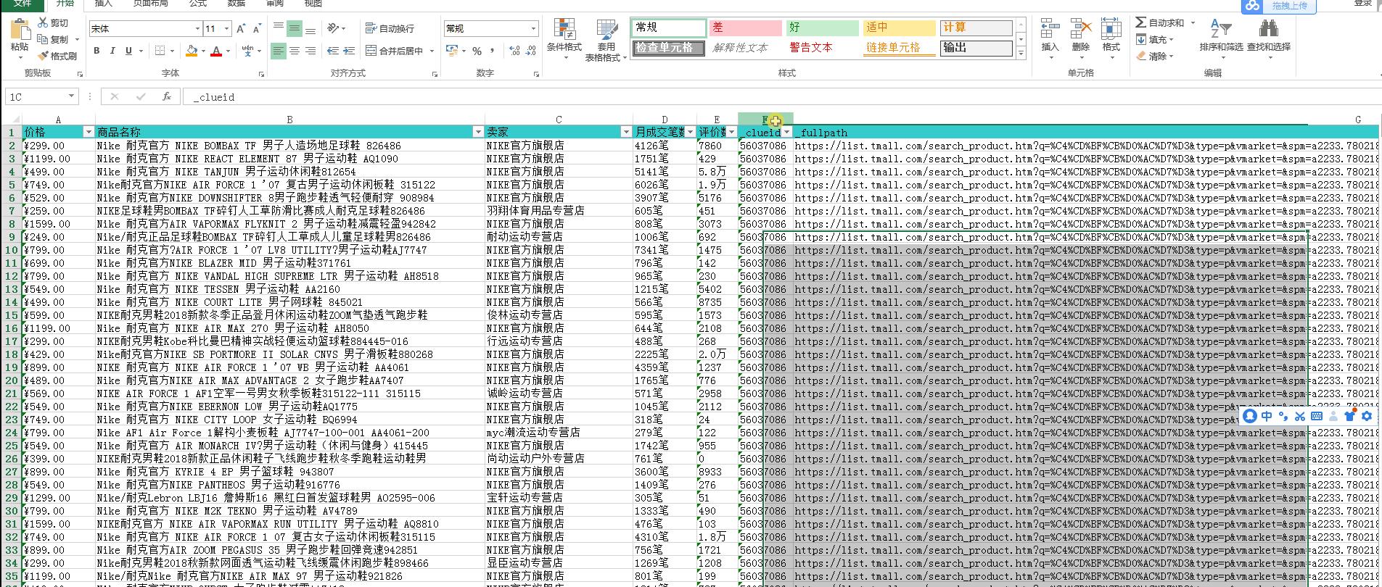Screen dimensions: 1382x587
Task: Open the font name dropdown (宋体)
Action: pos(197,29)
